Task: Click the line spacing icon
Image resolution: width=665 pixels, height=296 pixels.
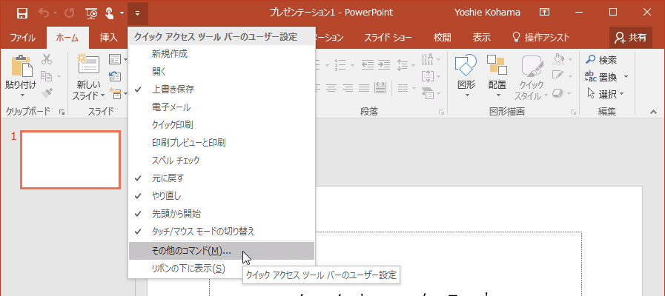Action: coord(402,64)
